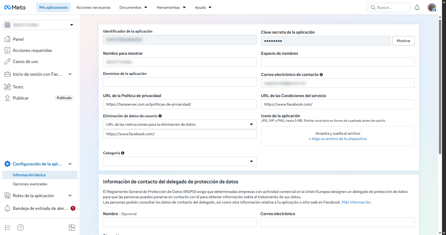The height and width of the screenshot is (235, 446).
Task: Click the info icon beside Categoría
Action: click(x=123, y=153)
